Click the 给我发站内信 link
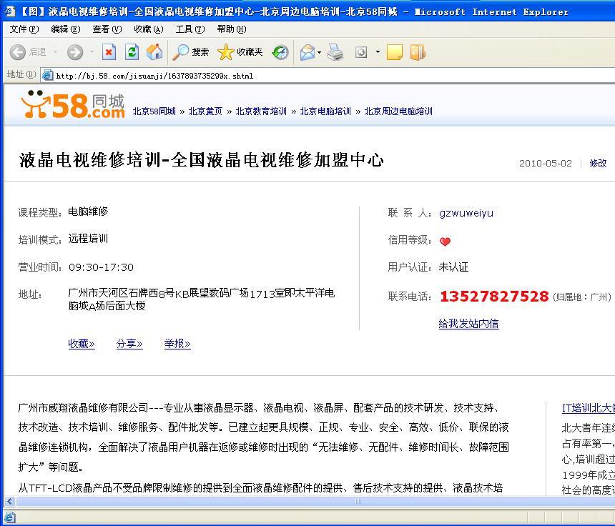The width and height of the screenshot is (615, 526). point(468,324)
